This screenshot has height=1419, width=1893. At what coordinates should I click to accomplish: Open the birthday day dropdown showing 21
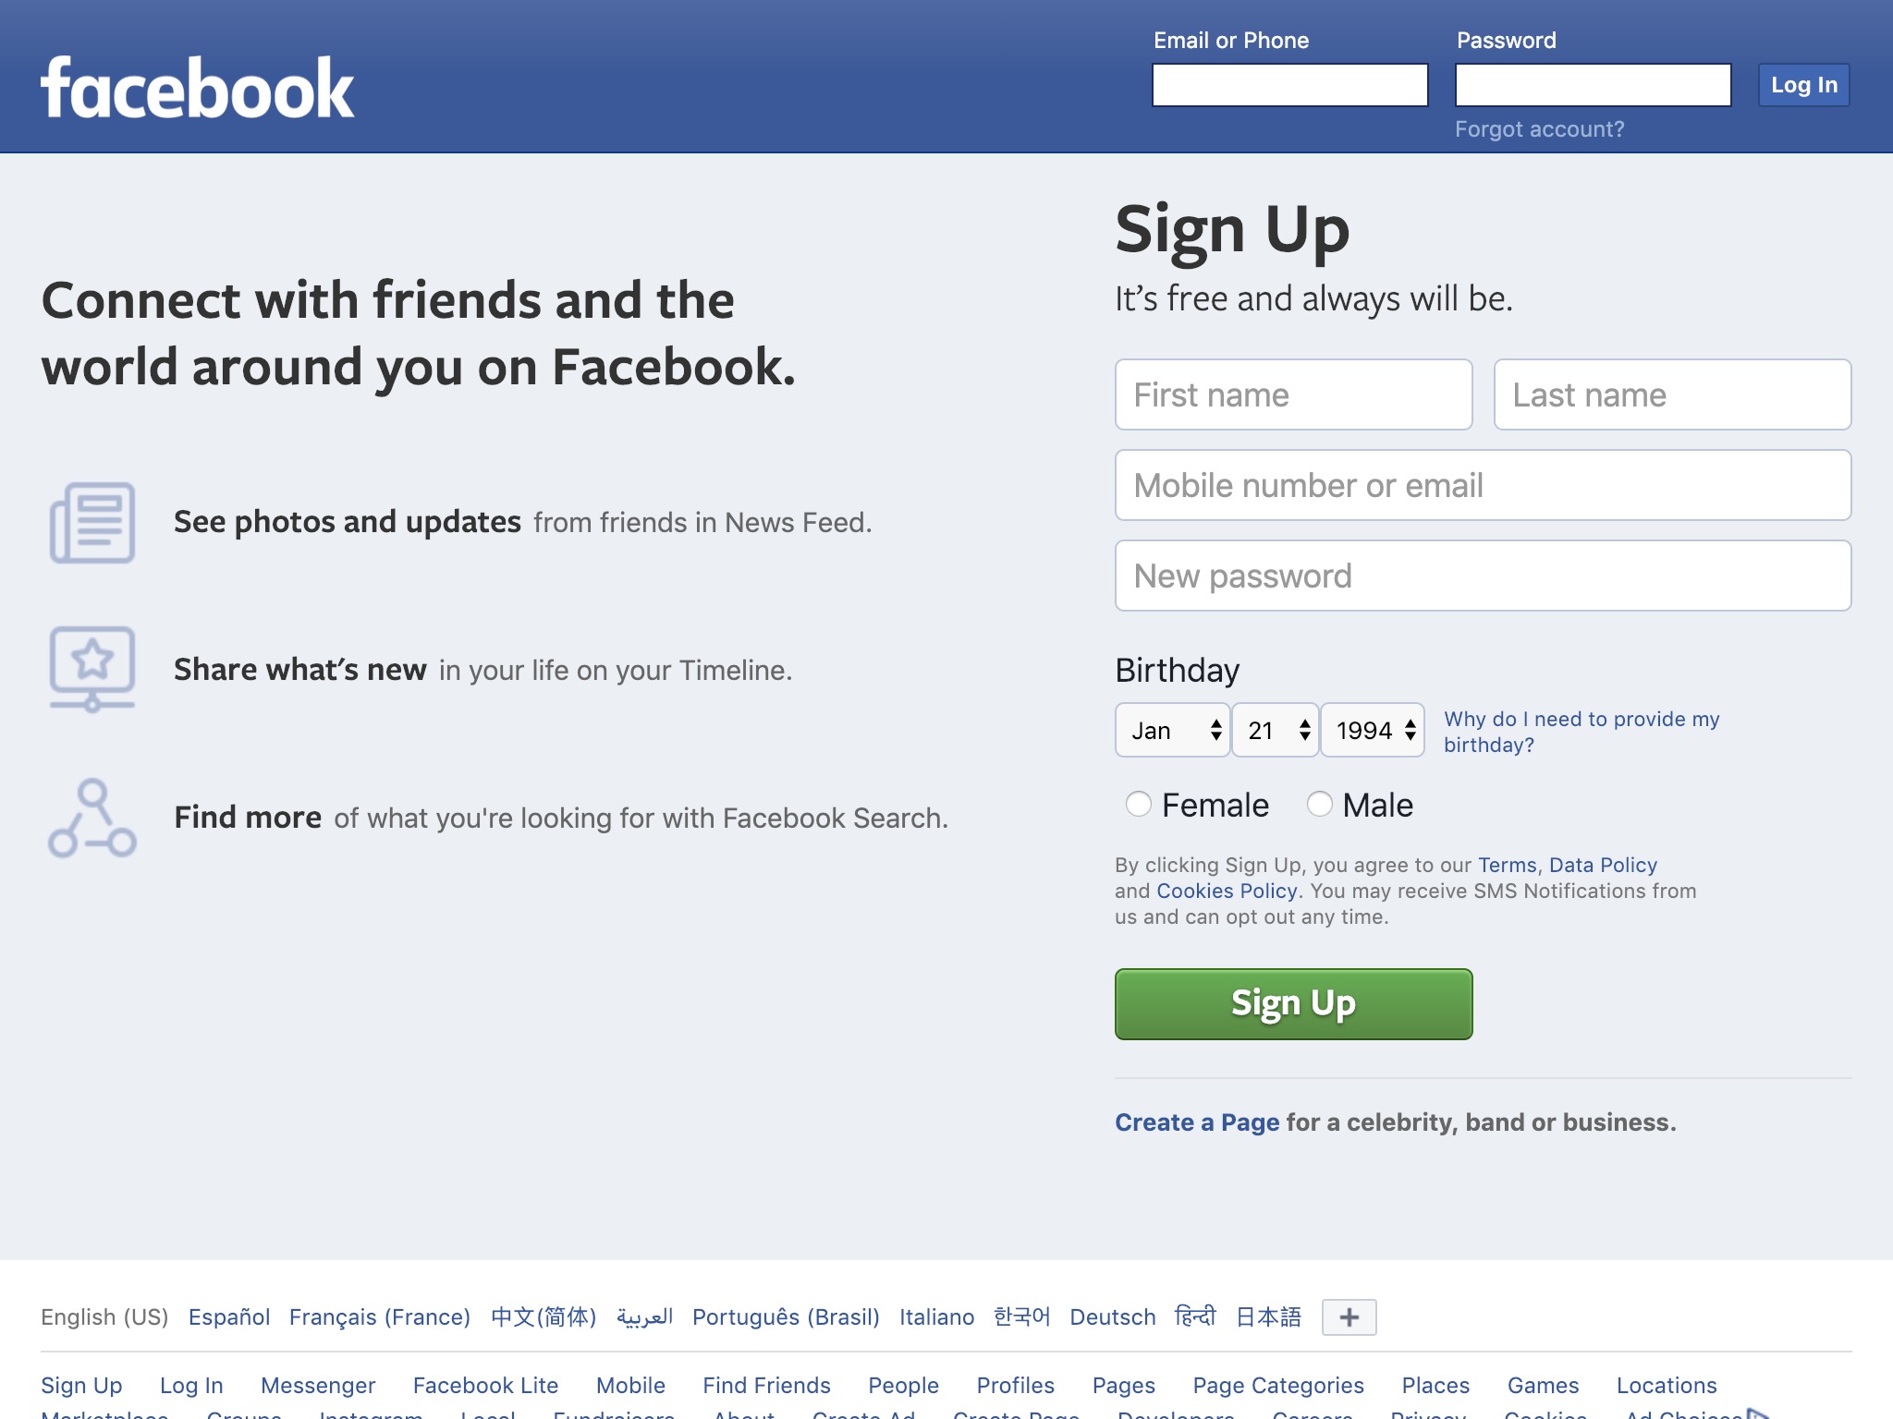[x=1276, y=731]
